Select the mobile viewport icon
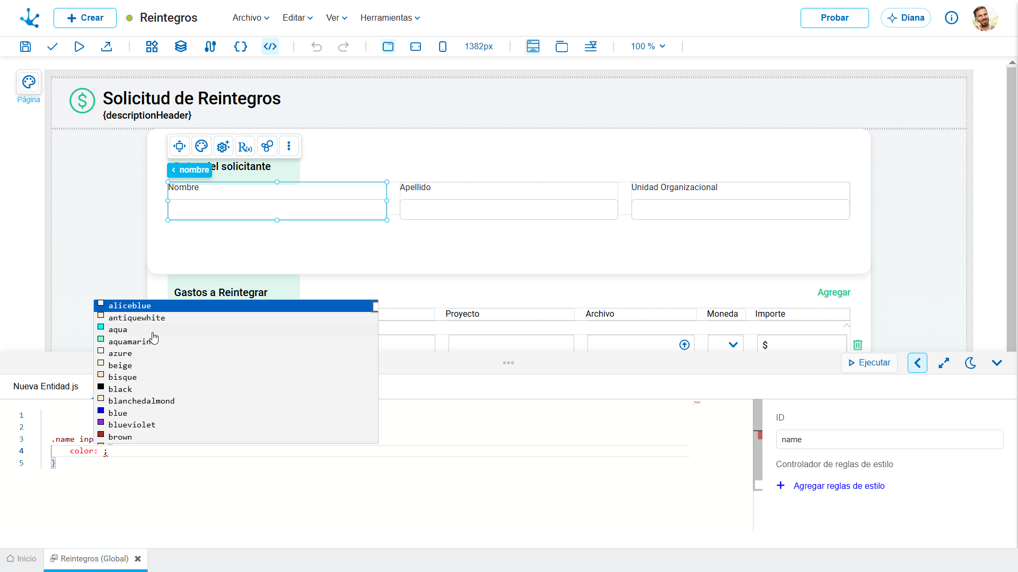 point(443,47)
